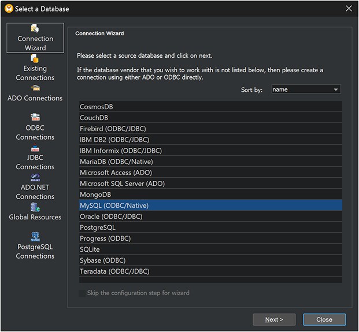Select the ADO.NET Connections icon
Image resolution: width=359 pixels, height=332 pixels.
tap(35, 177)
